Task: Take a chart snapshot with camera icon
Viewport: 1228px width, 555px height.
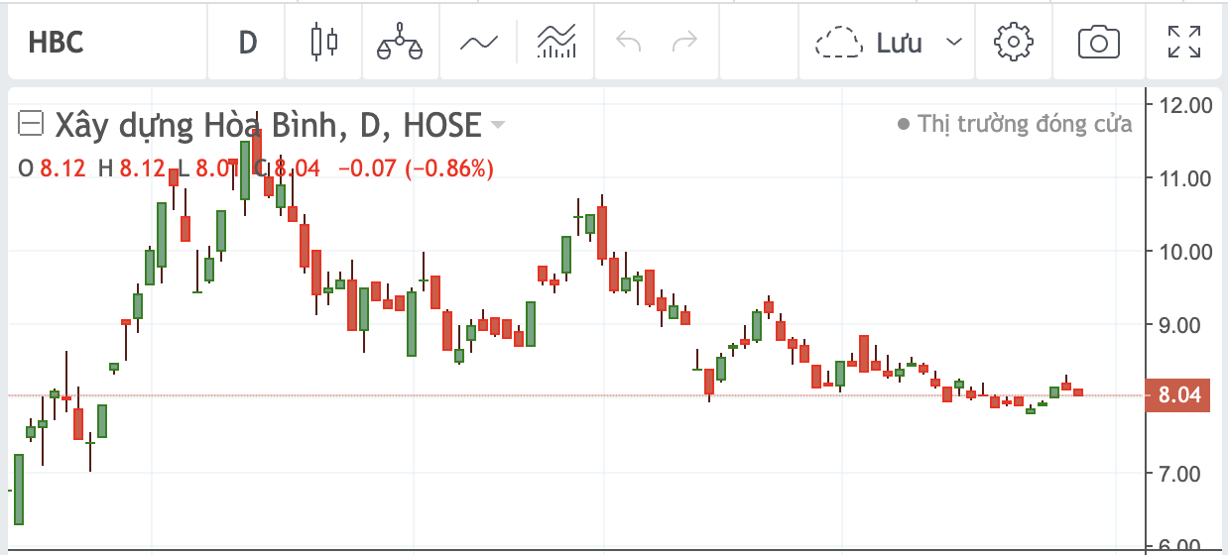Action: pyautogui.click(x=1098, y=43)
